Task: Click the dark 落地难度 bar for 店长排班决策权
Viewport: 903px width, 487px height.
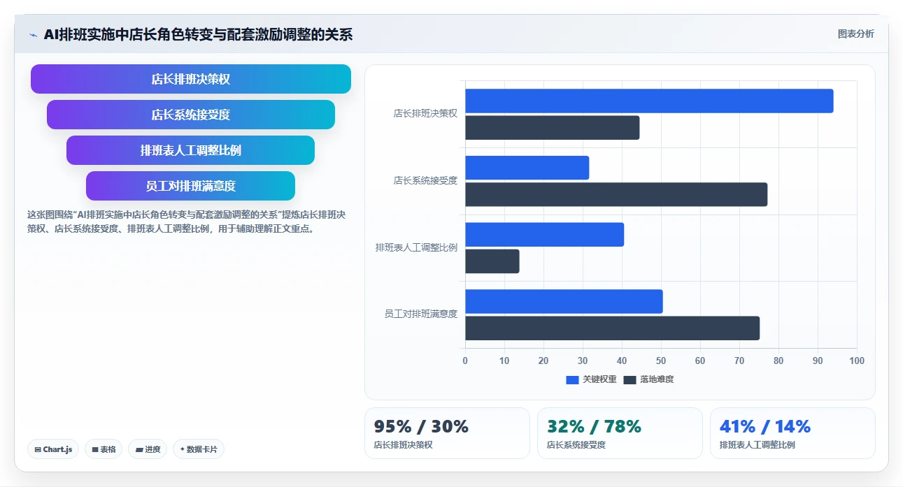Action: point(553,128)
